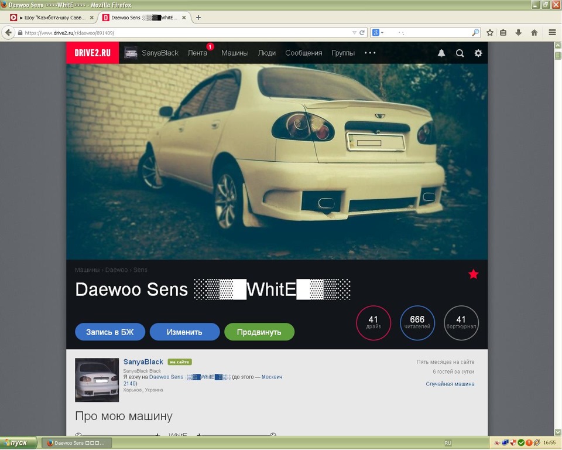The height and width of the screenshot is (450, 562).
Task: Toggle the red favorite star
Action: (473, 274)
